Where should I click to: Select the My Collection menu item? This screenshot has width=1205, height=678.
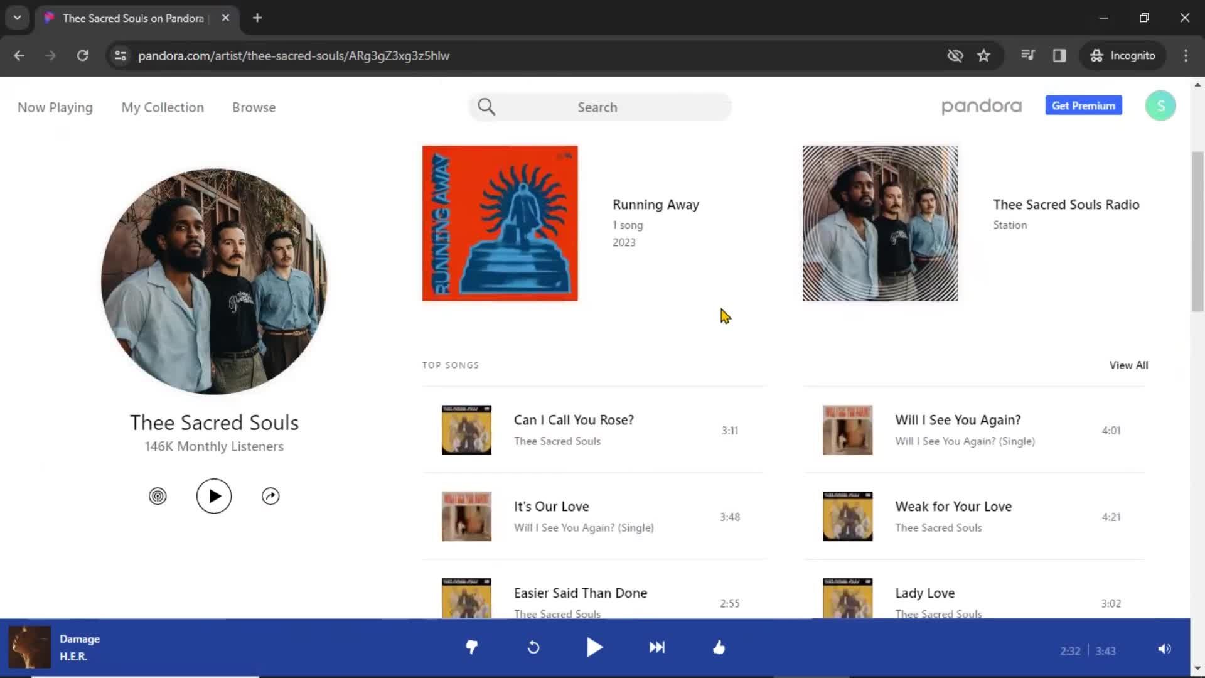click(x=162, y=107)
